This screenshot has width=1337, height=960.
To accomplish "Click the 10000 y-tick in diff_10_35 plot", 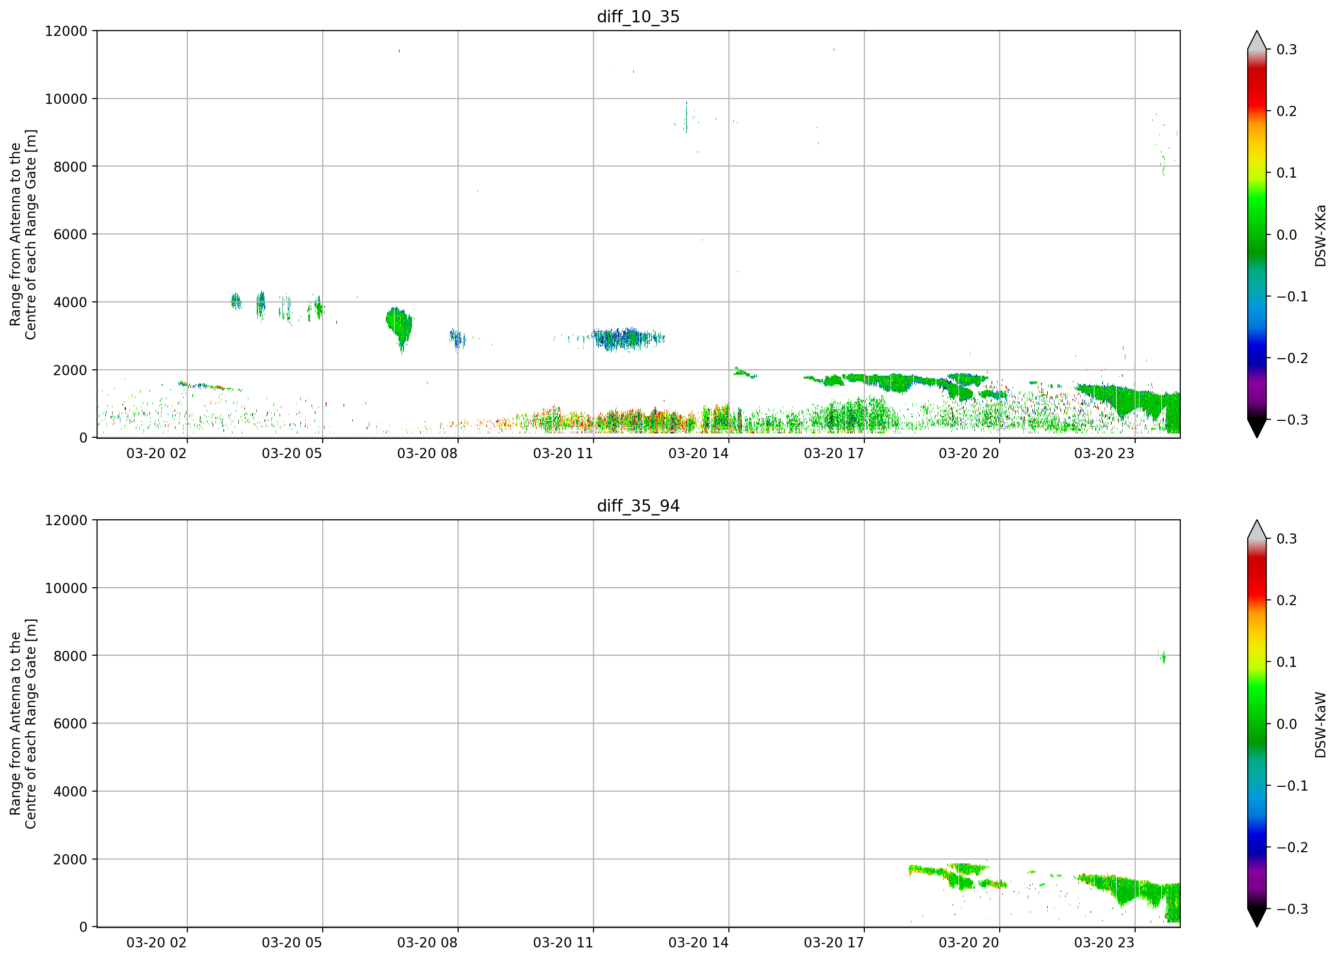I will tap(66, 99).
